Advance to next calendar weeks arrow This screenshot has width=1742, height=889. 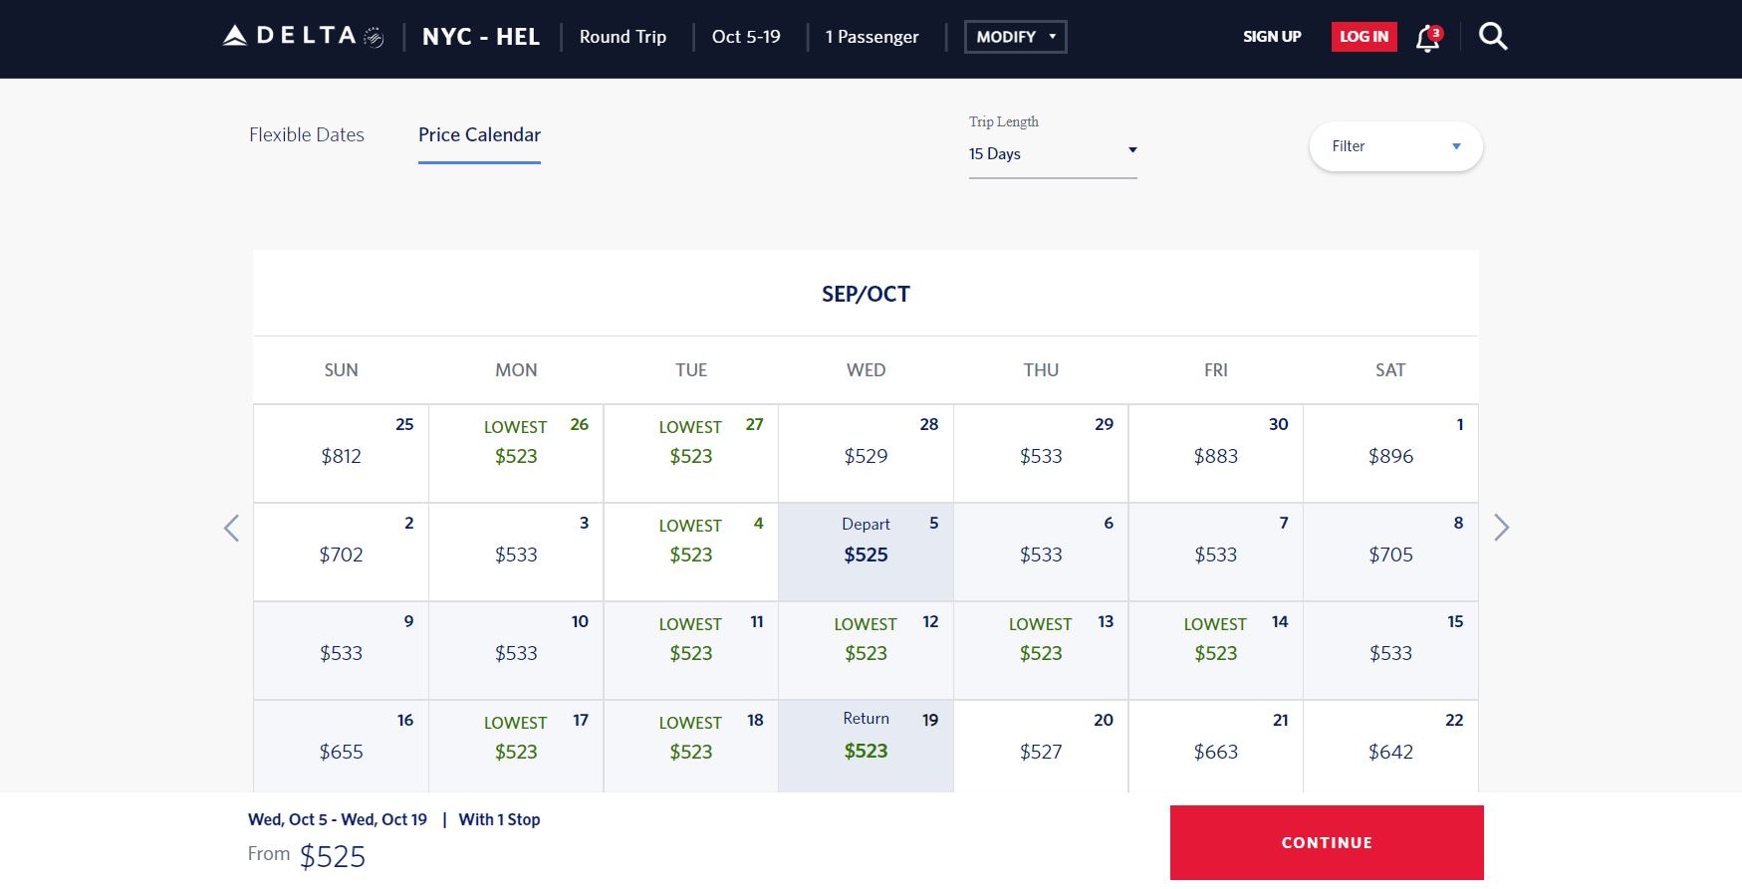pyautogui.click(x=1501, y=528)
